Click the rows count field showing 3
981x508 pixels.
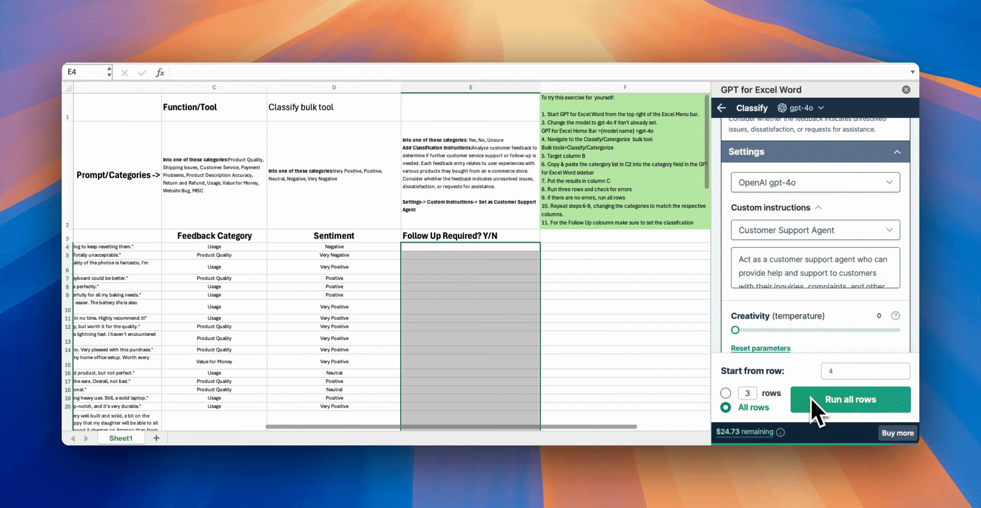(747, 393)
